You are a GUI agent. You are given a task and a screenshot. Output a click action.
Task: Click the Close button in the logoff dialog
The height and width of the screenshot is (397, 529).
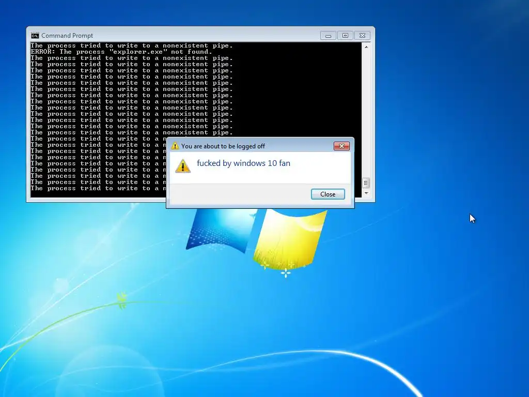click(328, 194)
